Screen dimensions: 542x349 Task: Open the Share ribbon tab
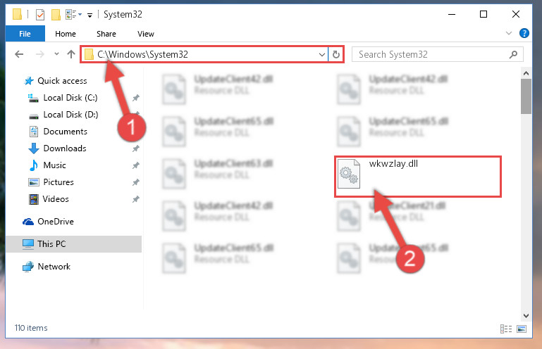(106, 34)
